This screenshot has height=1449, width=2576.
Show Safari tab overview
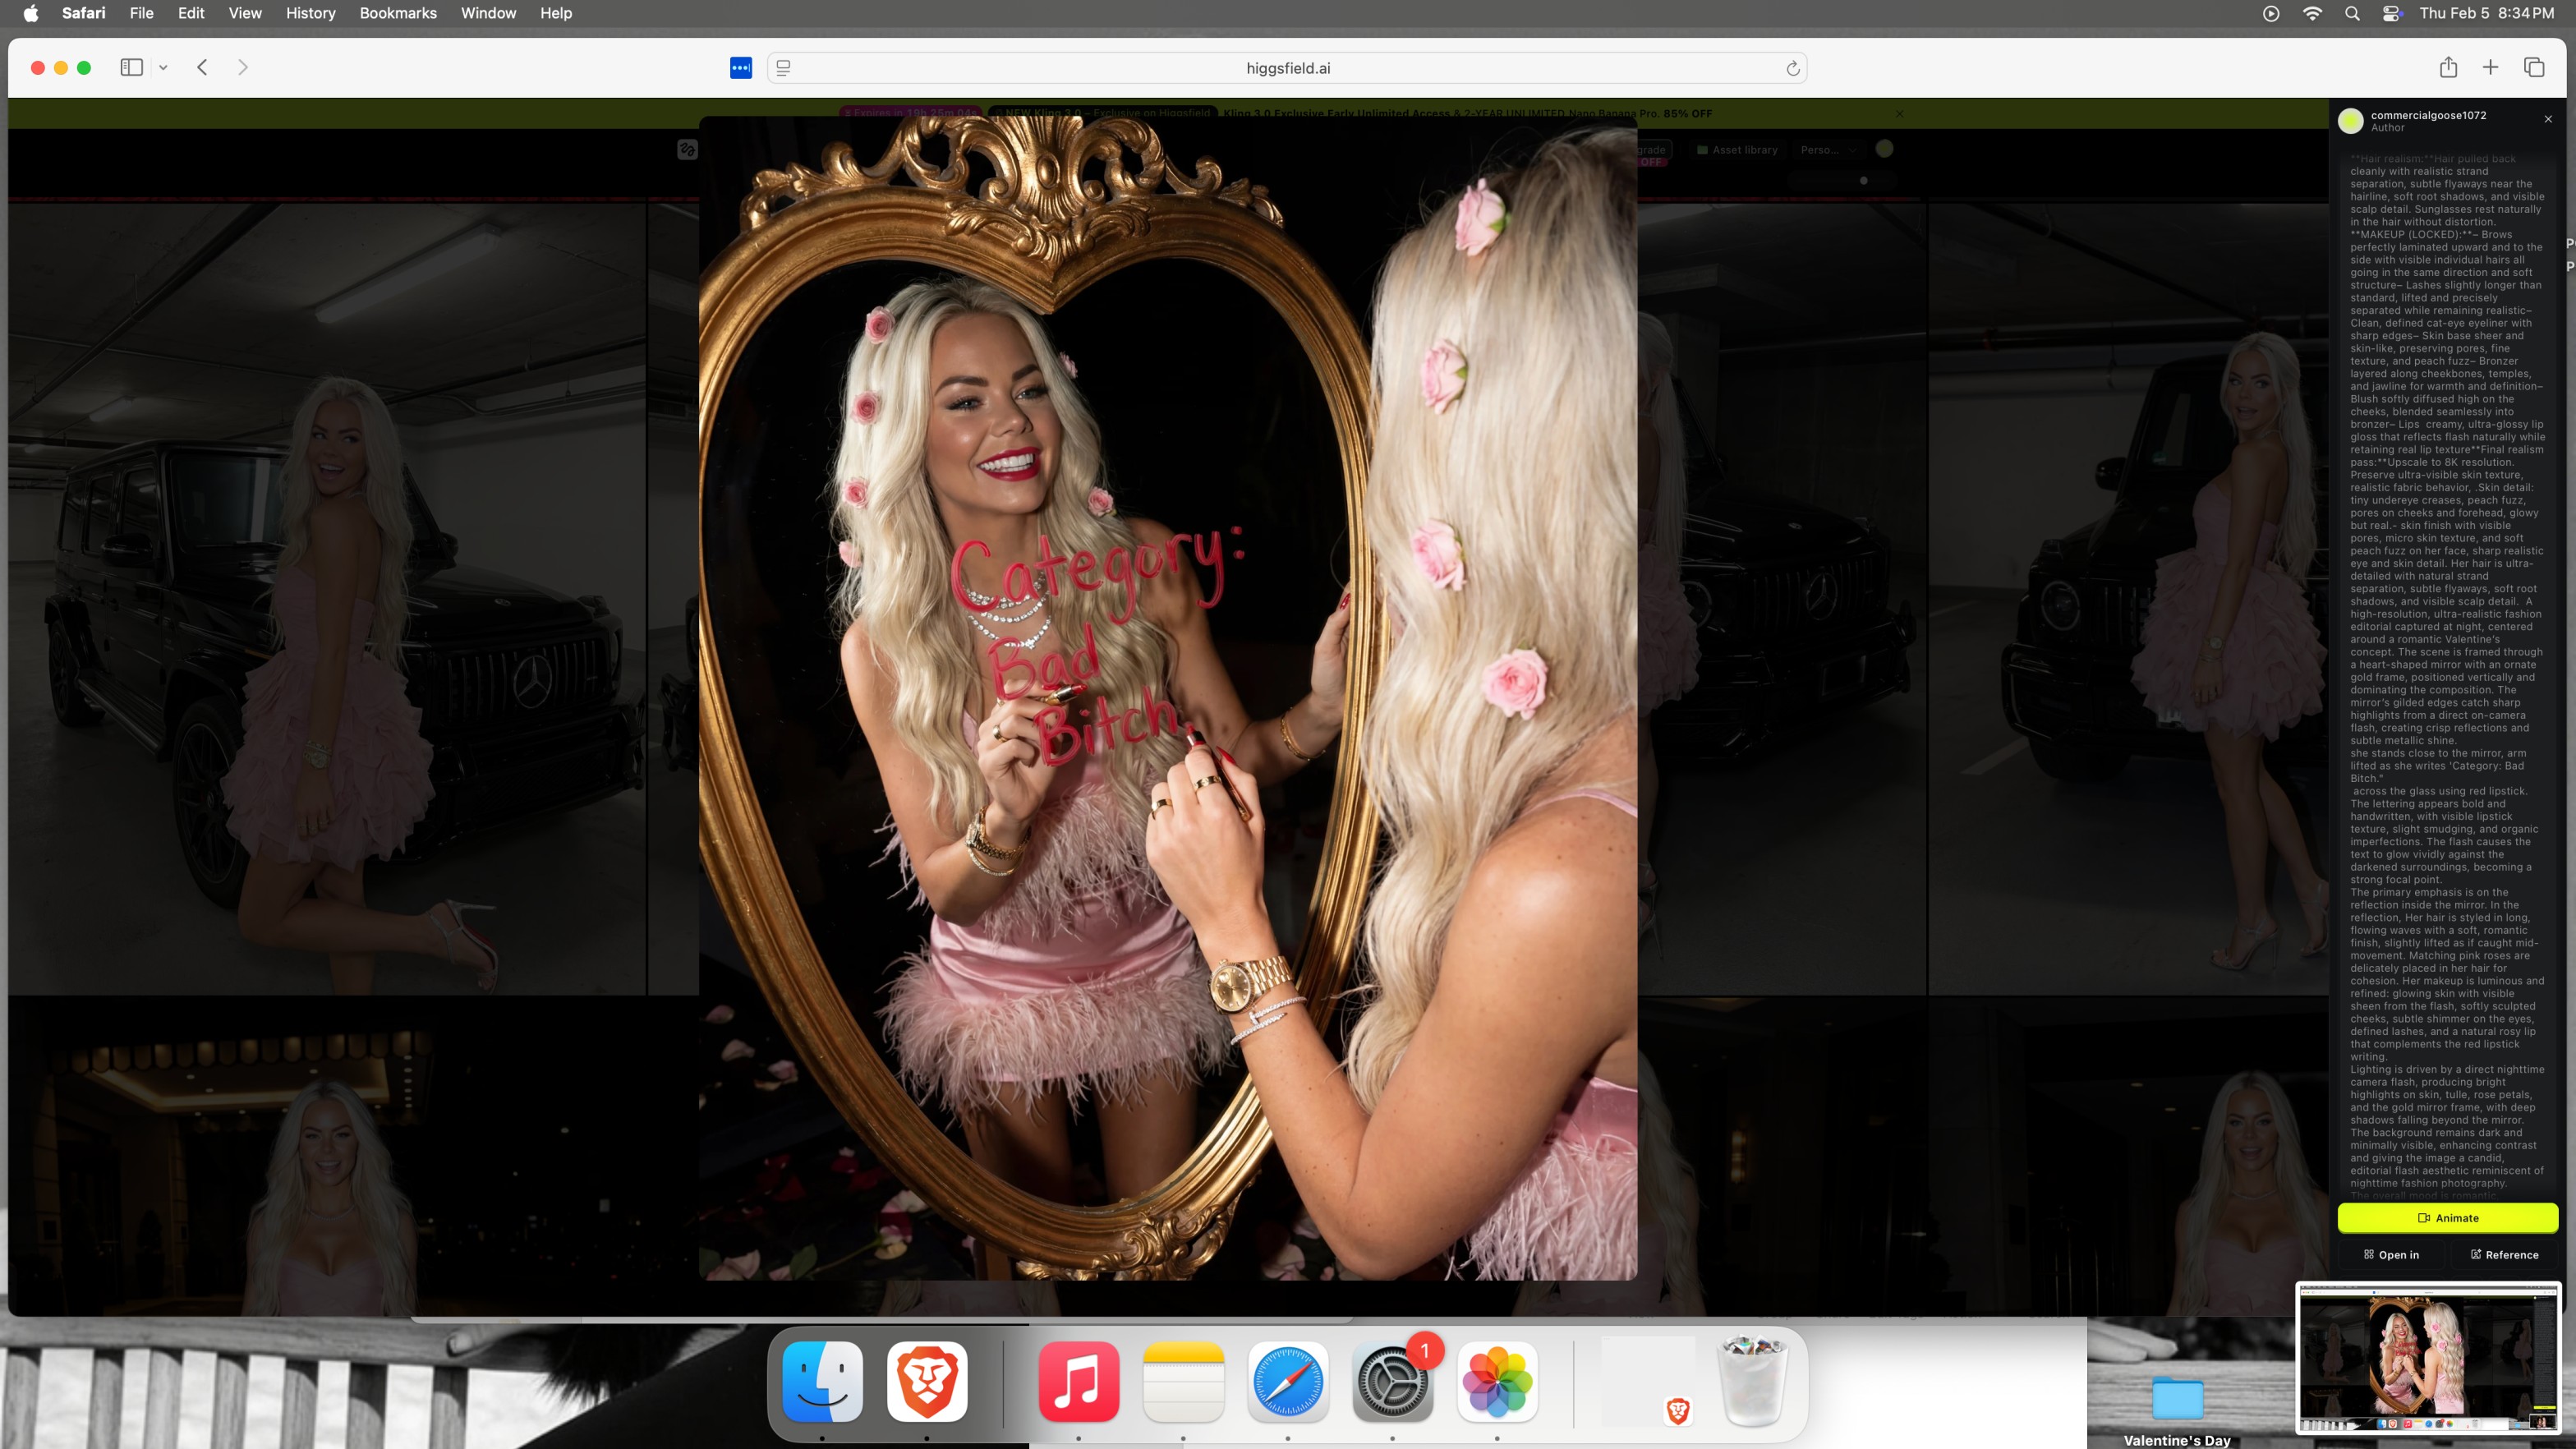[x=2534, y=67]
